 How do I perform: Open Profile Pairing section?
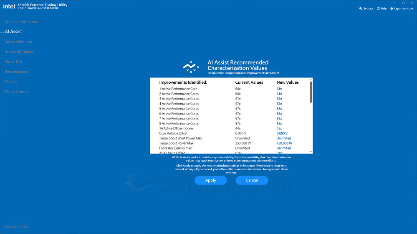pyautogui.click(x=16, y=92)
